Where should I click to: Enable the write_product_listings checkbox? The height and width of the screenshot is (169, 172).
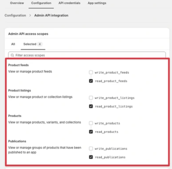click(x=91, y=98)
